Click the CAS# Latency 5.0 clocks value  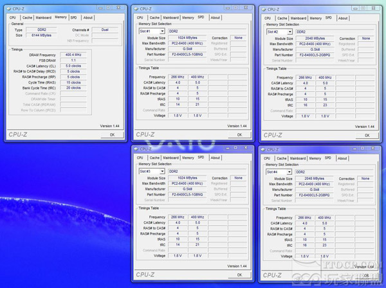(73, 66)
